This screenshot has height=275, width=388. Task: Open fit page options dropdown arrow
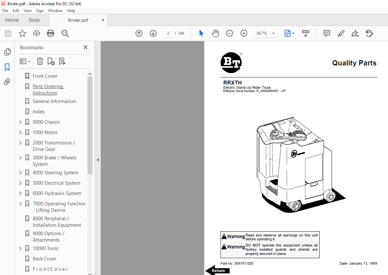coord(293,33)
